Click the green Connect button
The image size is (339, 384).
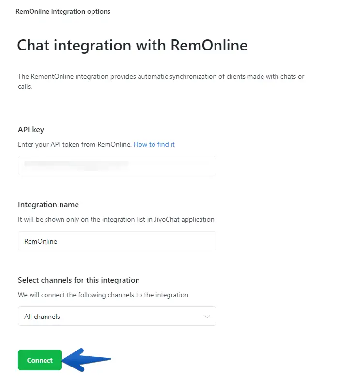click(x=40, y=360)
